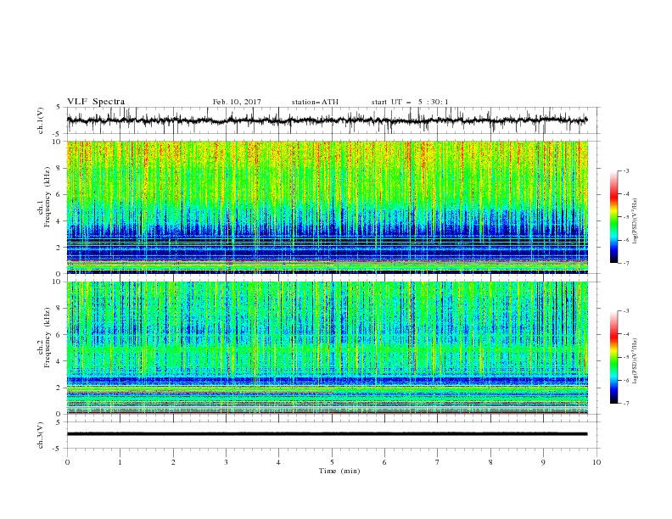Click the log(PSD) label beside ch.1 color bar
This screenshot has height=519, width=672.
635,221
